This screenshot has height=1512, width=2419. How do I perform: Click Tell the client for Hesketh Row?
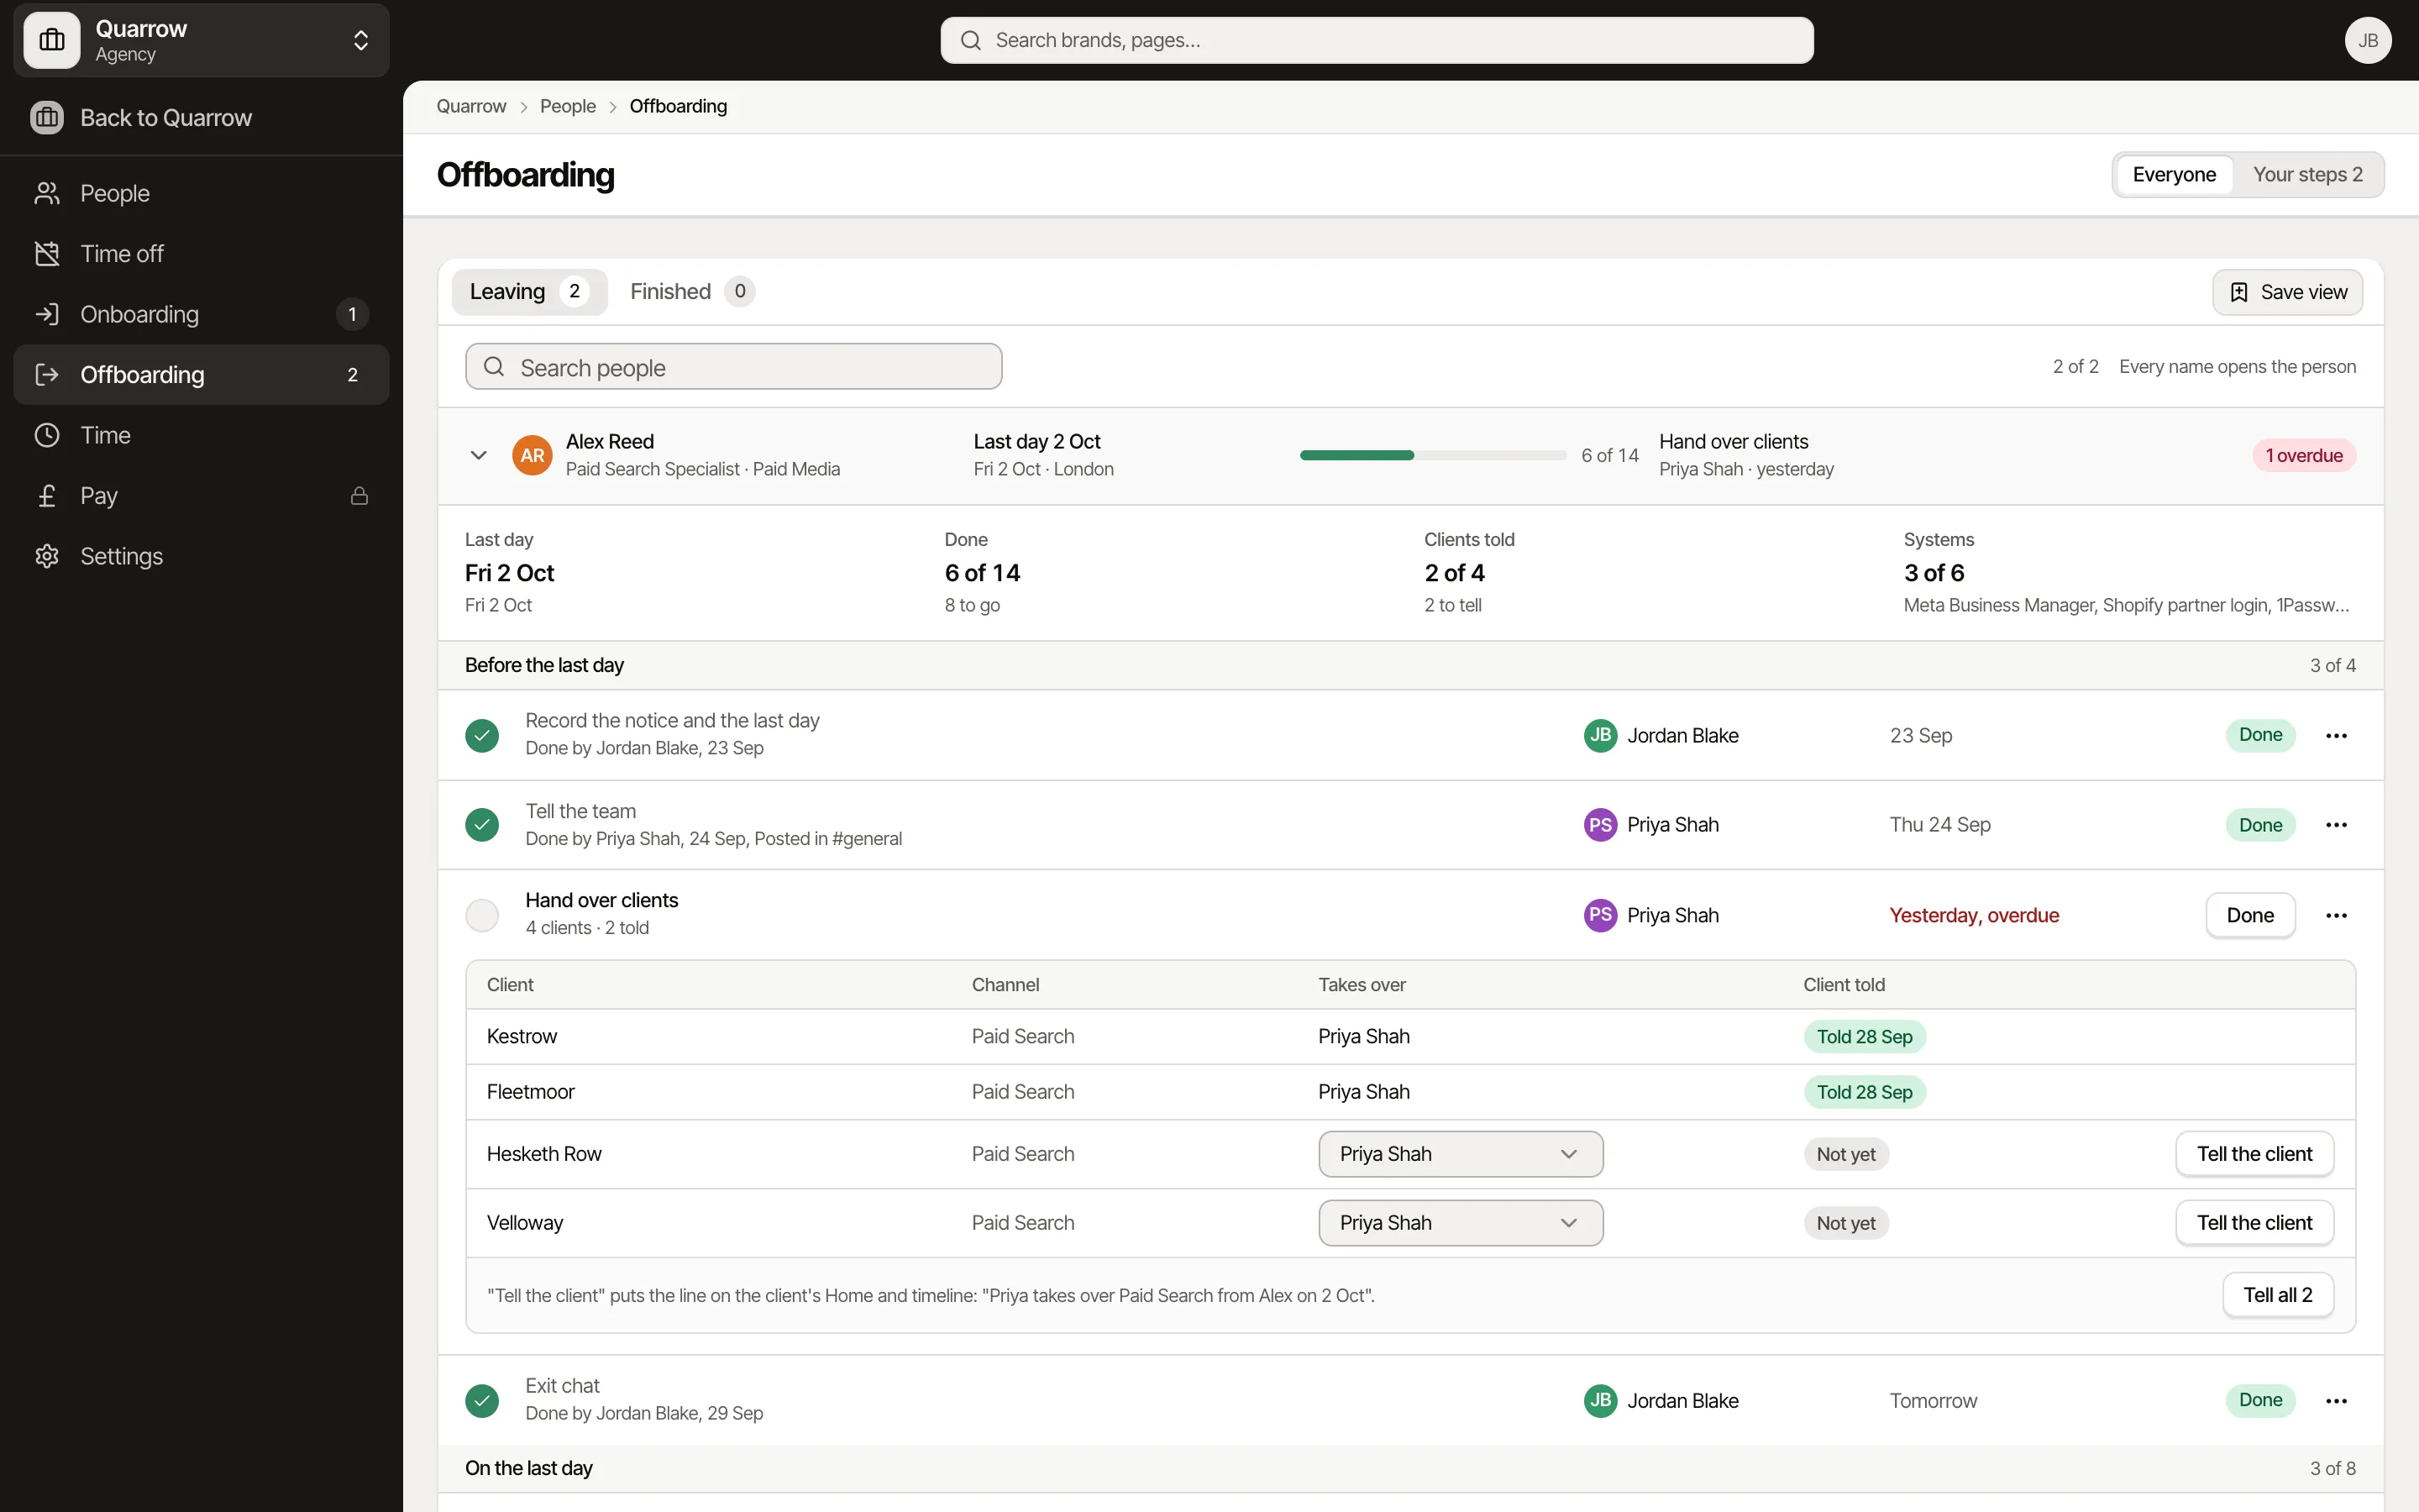pyautogui.click(x=2254, y=1154)
